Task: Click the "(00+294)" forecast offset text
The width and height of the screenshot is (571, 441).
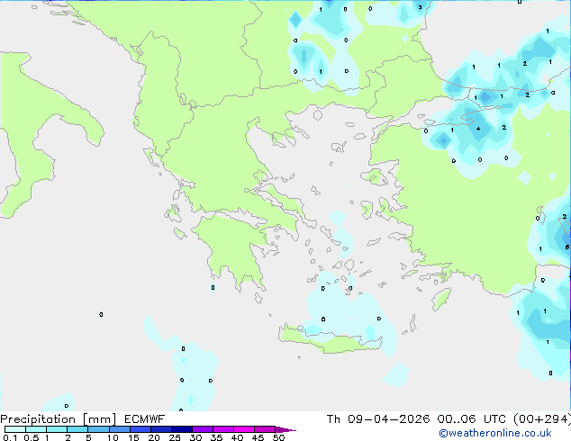Action: click(542, 419)
